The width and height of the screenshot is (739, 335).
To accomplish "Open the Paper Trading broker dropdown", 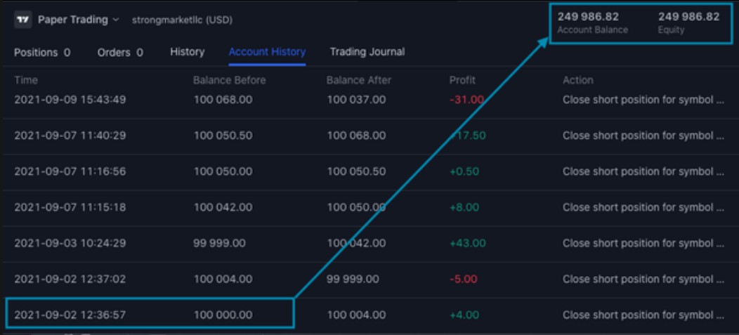I will (x=78, y=20).
